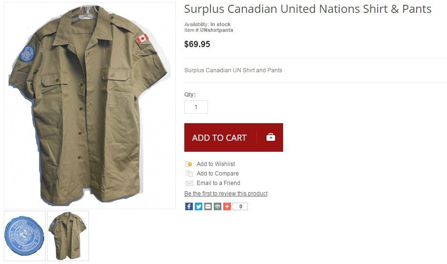Image resolution: width=447 pixels, height=264 pixels.
Task: Click the print share icon
Action: tap(218, 206)
